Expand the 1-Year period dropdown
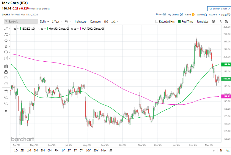 click(x=57, y=22)
